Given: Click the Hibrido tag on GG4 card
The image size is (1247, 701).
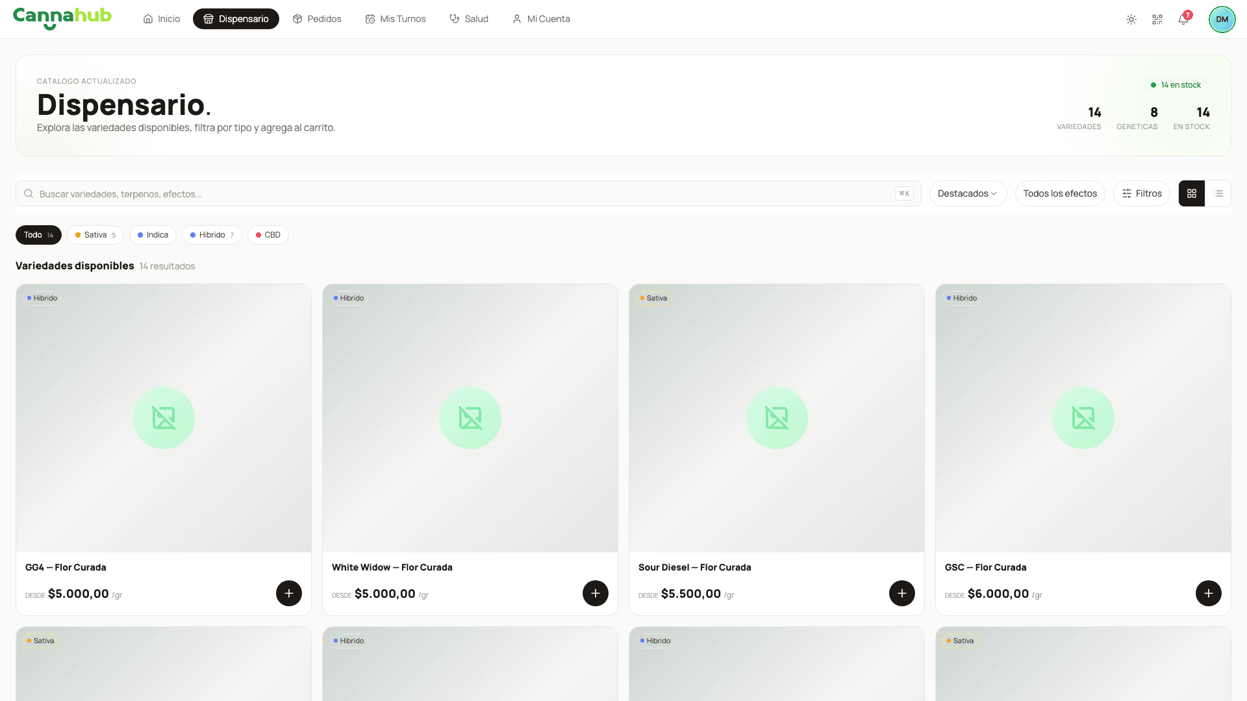Looking at the screenshot, I should pos(42,298).
